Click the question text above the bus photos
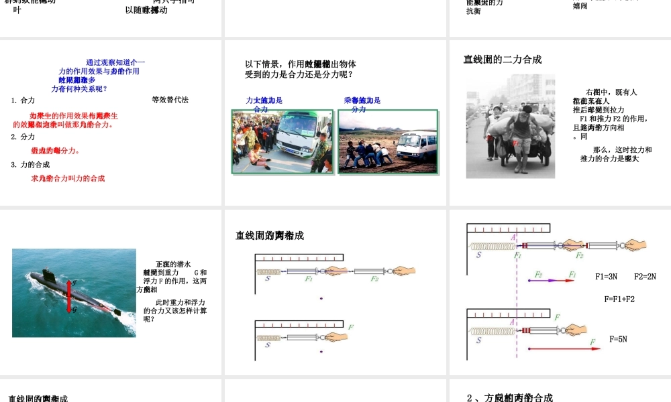The height and width of the screenshot is (402, 671). click(300, 69)
